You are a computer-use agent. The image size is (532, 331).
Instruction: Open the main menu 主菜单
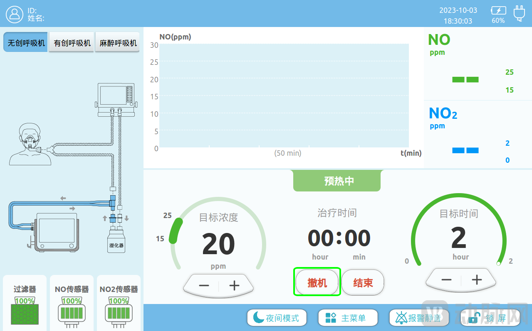(x=348, y=318)
